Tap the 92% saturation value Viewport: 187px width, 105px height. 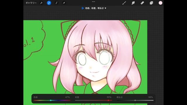[x=109, y=97]
